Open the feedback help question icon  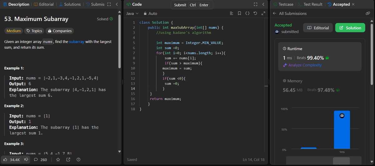[78, 159]
